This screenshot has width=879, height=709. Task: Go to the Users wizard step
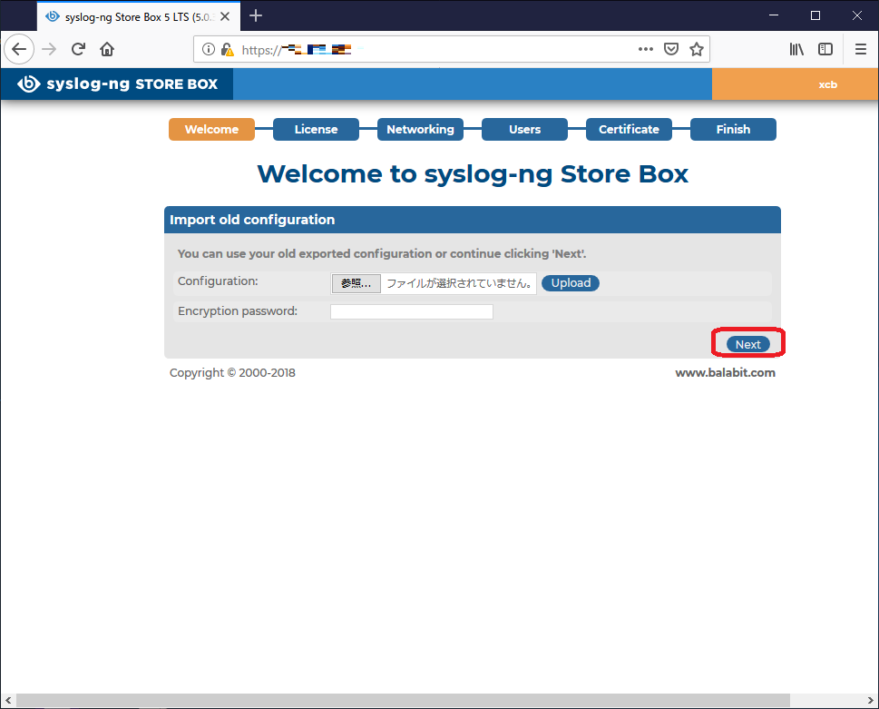(x=524, y=130)
